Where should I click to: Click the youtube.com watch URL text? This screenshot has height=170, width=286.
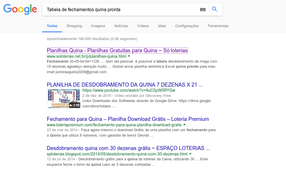129,90
